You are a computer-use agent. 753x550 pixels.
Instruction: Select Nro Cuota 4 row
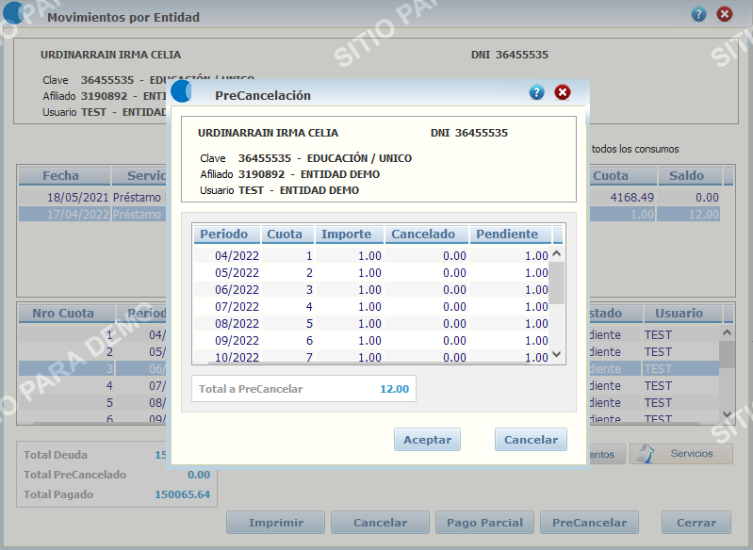92,385
